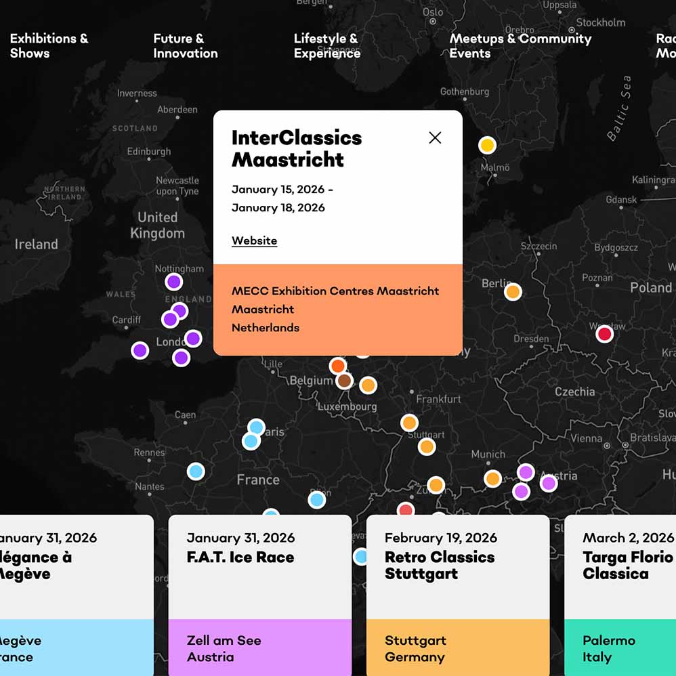Click yellow map marker above Malmö
This screenshot has width=676, height=676.
click(x=487, y=145)
